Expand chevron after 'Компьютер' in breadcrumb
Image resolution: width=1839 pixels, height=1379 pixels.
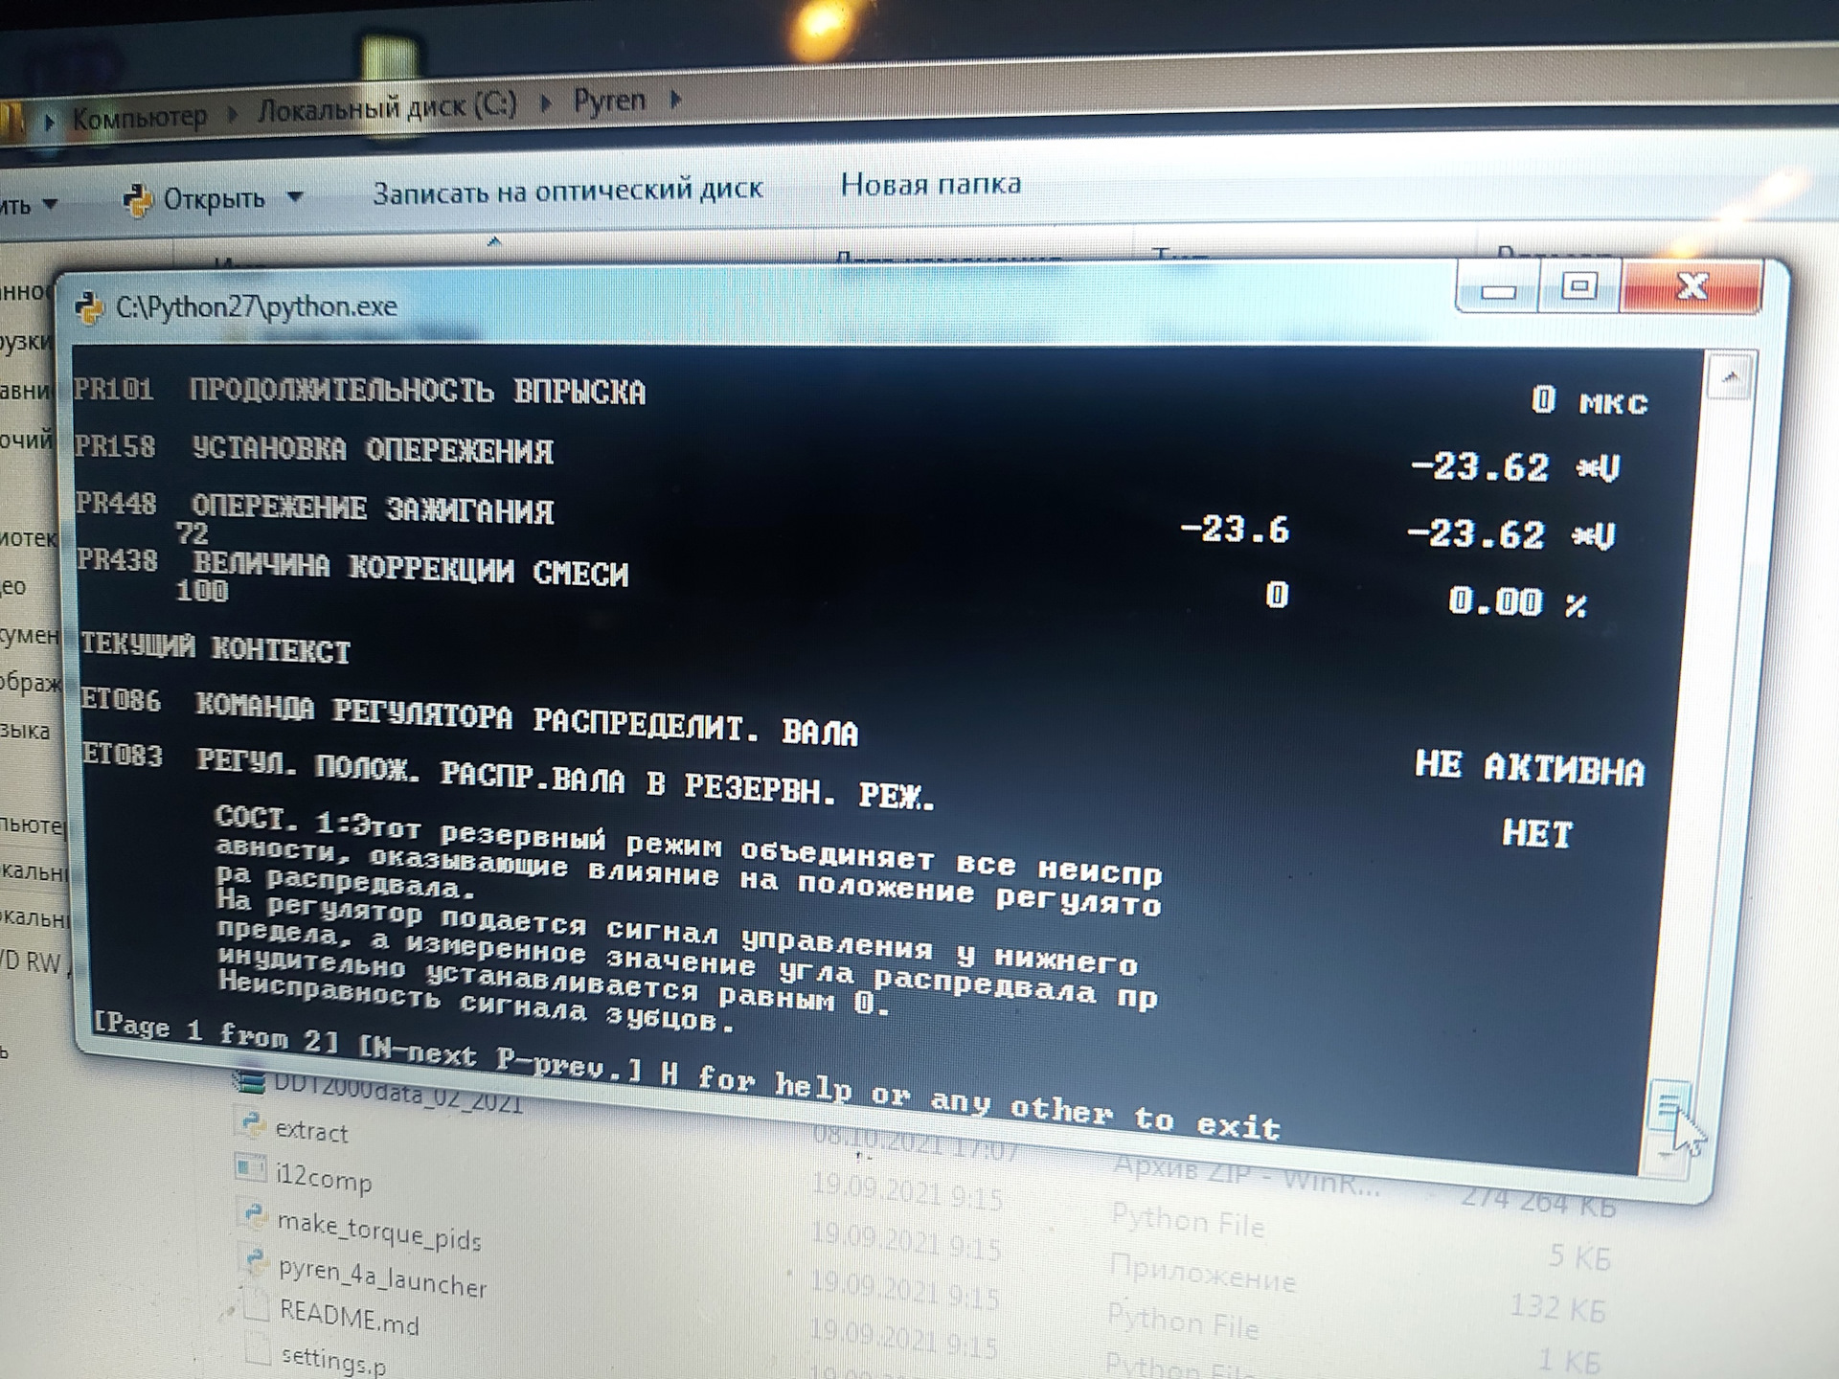coord(232,114)
